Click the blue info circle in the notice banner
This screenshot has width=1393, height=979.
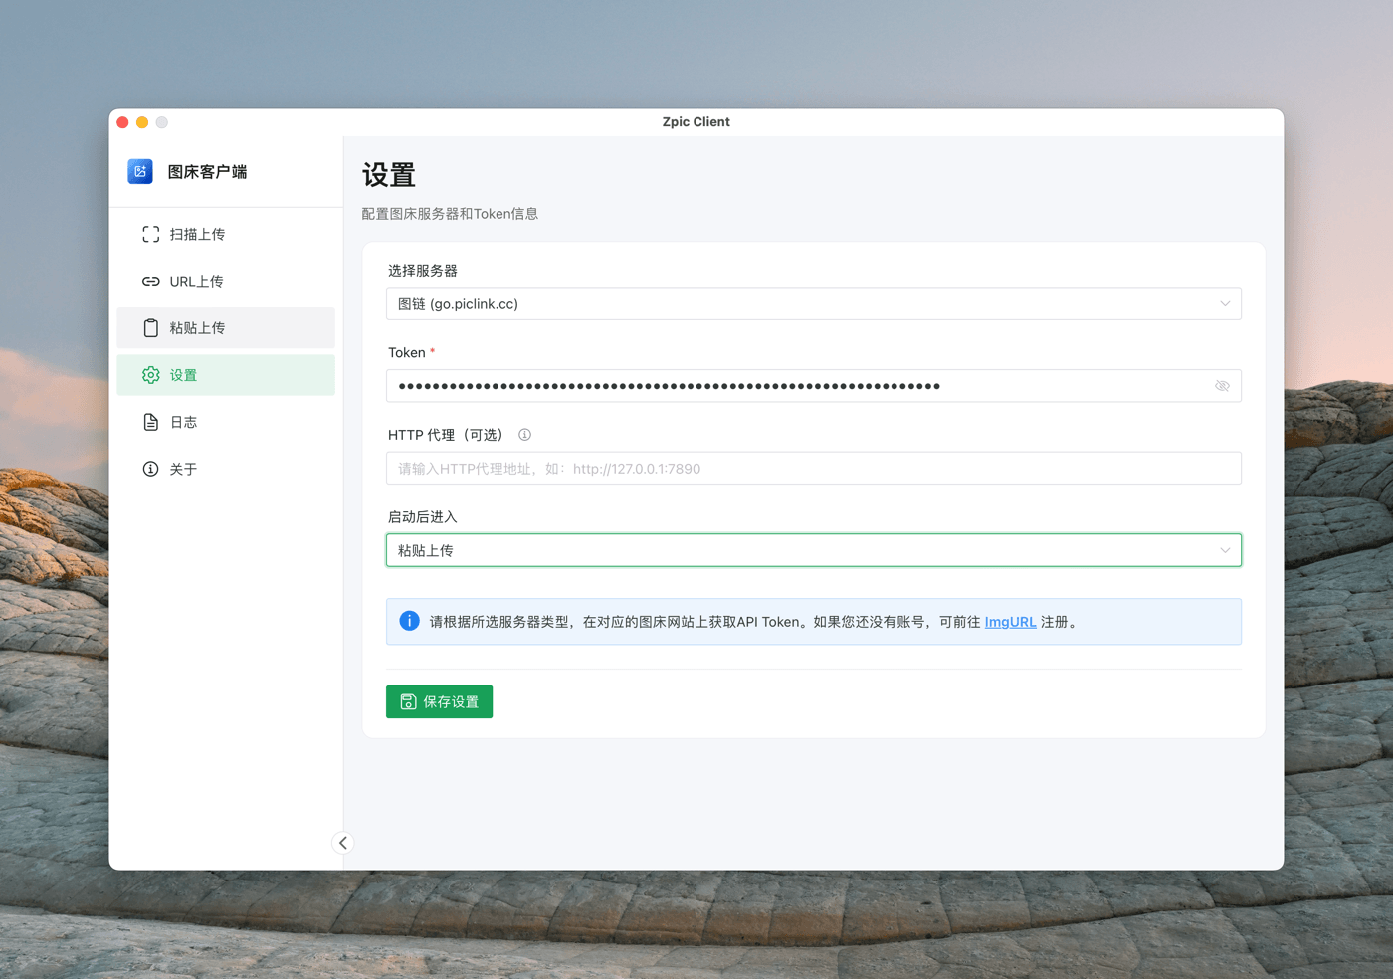coord(409,621)
